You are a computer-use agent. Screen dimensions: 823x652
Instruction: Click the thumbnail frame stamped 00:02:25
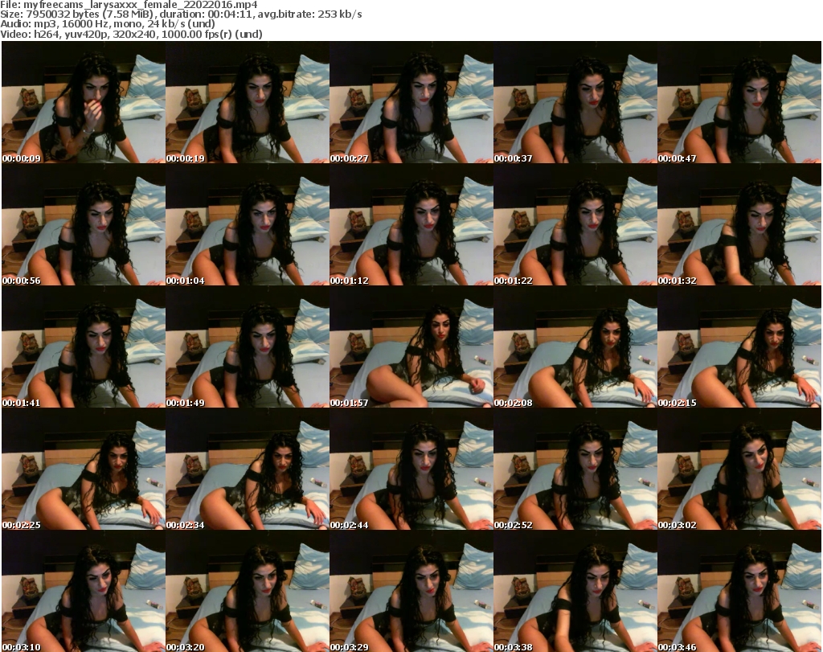click(x=84, y=470)
